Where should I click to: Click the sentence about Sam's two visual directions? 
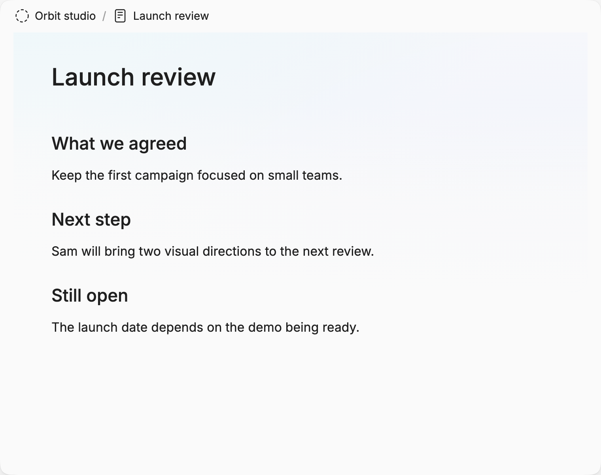tap(213, 251)
